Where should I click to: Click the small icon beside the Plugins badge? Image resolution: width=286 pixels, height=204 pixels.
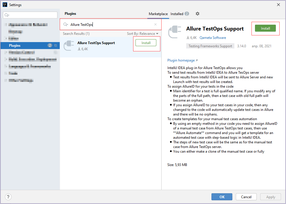[56, 45]
